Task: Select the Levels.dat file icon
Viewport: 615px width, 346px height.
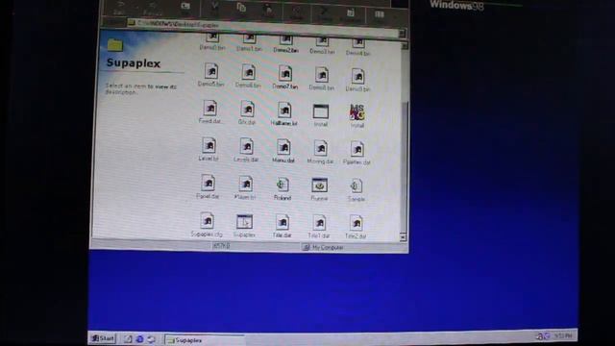Action: pos(246,147)
